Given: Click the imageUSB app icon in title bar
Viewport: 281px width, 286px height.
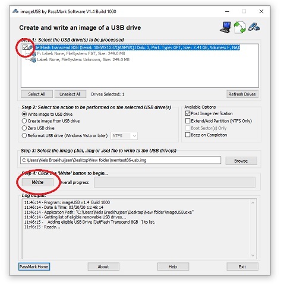Looking at the screenshot, I should (x=15, y=11).
